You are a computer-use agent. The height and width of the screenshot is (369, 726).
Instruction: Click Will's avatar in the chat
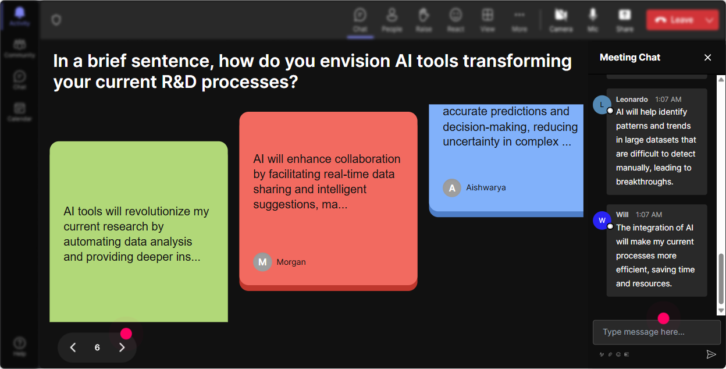click(602, 221)
